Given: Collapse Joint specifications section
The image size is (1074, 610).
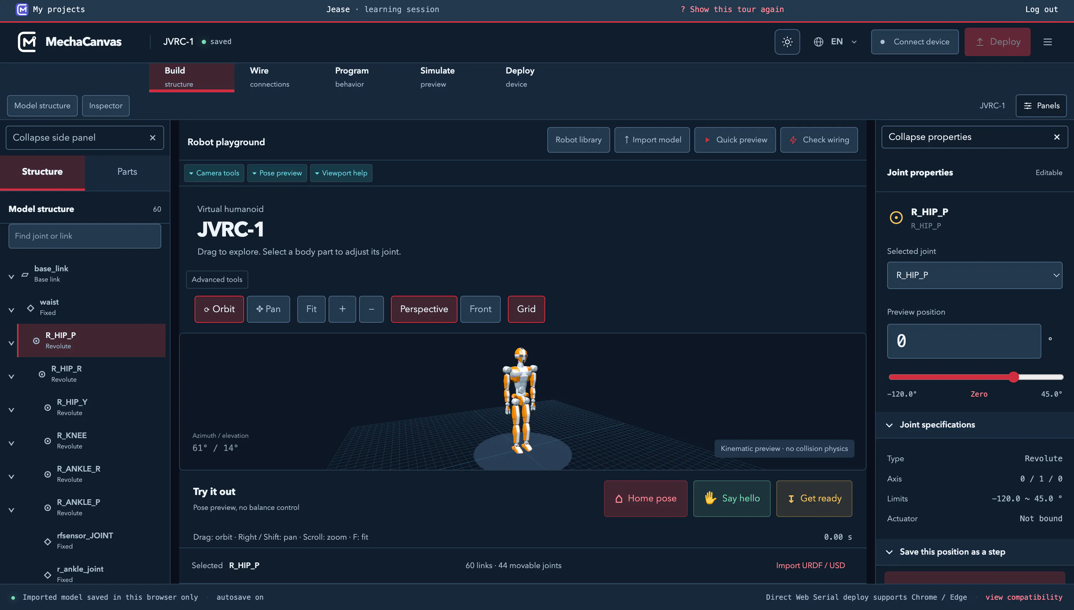Looking at the screenshot, I should [974, 425].
